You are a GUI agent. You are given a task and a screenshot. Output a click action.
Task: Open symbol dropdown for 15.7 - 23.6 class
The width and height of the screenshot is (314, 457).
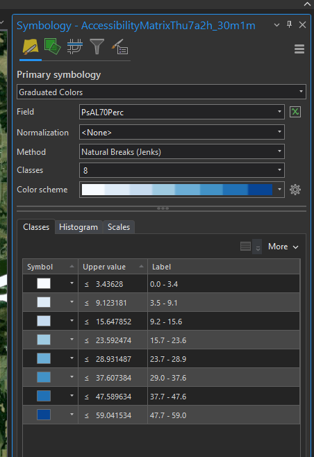point(72,339)
